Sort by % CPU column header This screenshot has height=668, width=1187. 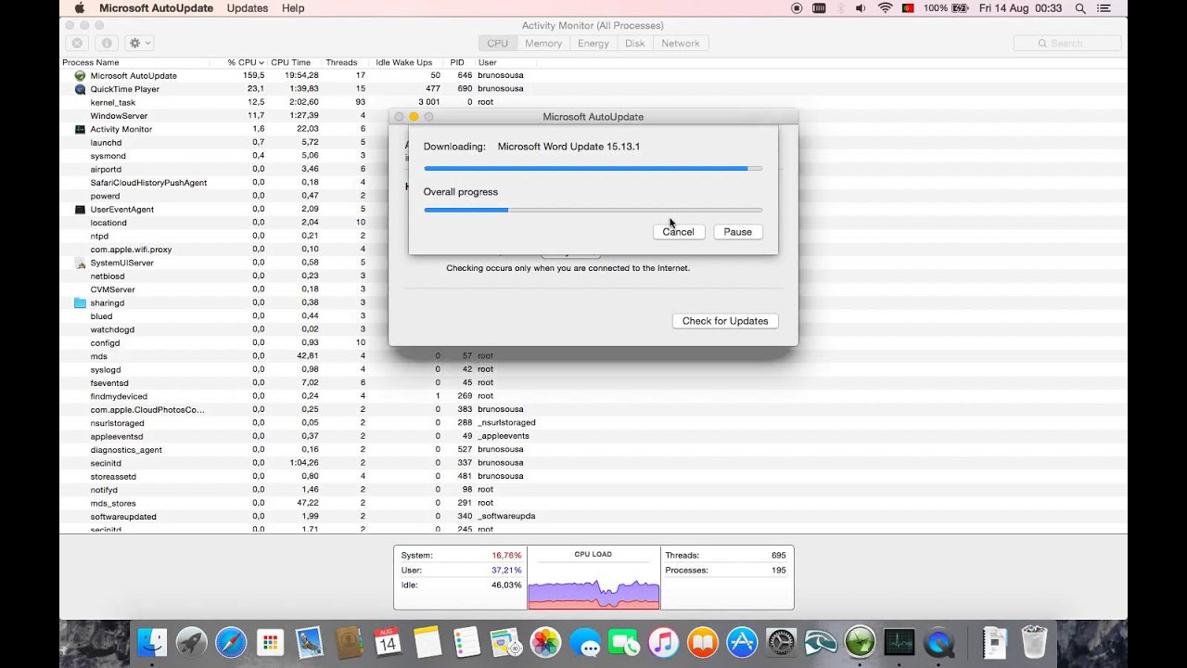(246, 62)
